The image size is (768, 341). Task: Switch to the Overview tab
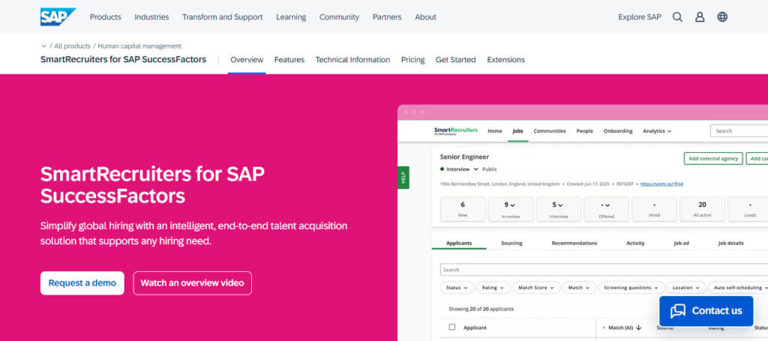(247, 60)
